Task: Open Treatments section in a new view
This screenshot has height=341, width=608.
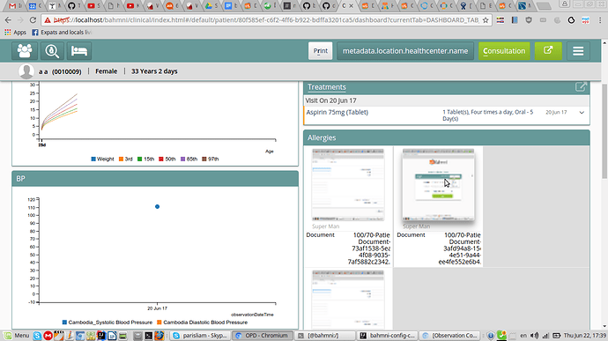Action: point(581,87)
